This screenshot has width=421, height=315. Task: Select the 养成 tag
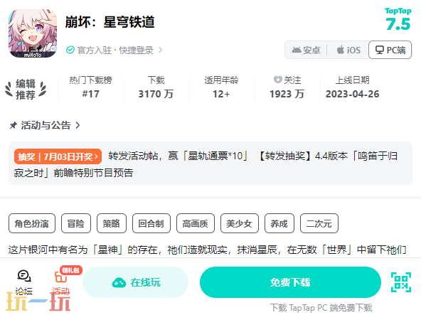[x=279, y=223]
